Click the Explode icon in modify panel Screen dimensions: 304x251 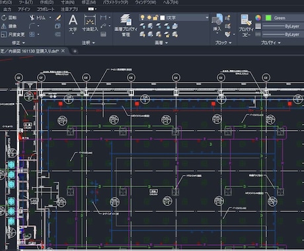pyautogui.click(x=57, y=26)
